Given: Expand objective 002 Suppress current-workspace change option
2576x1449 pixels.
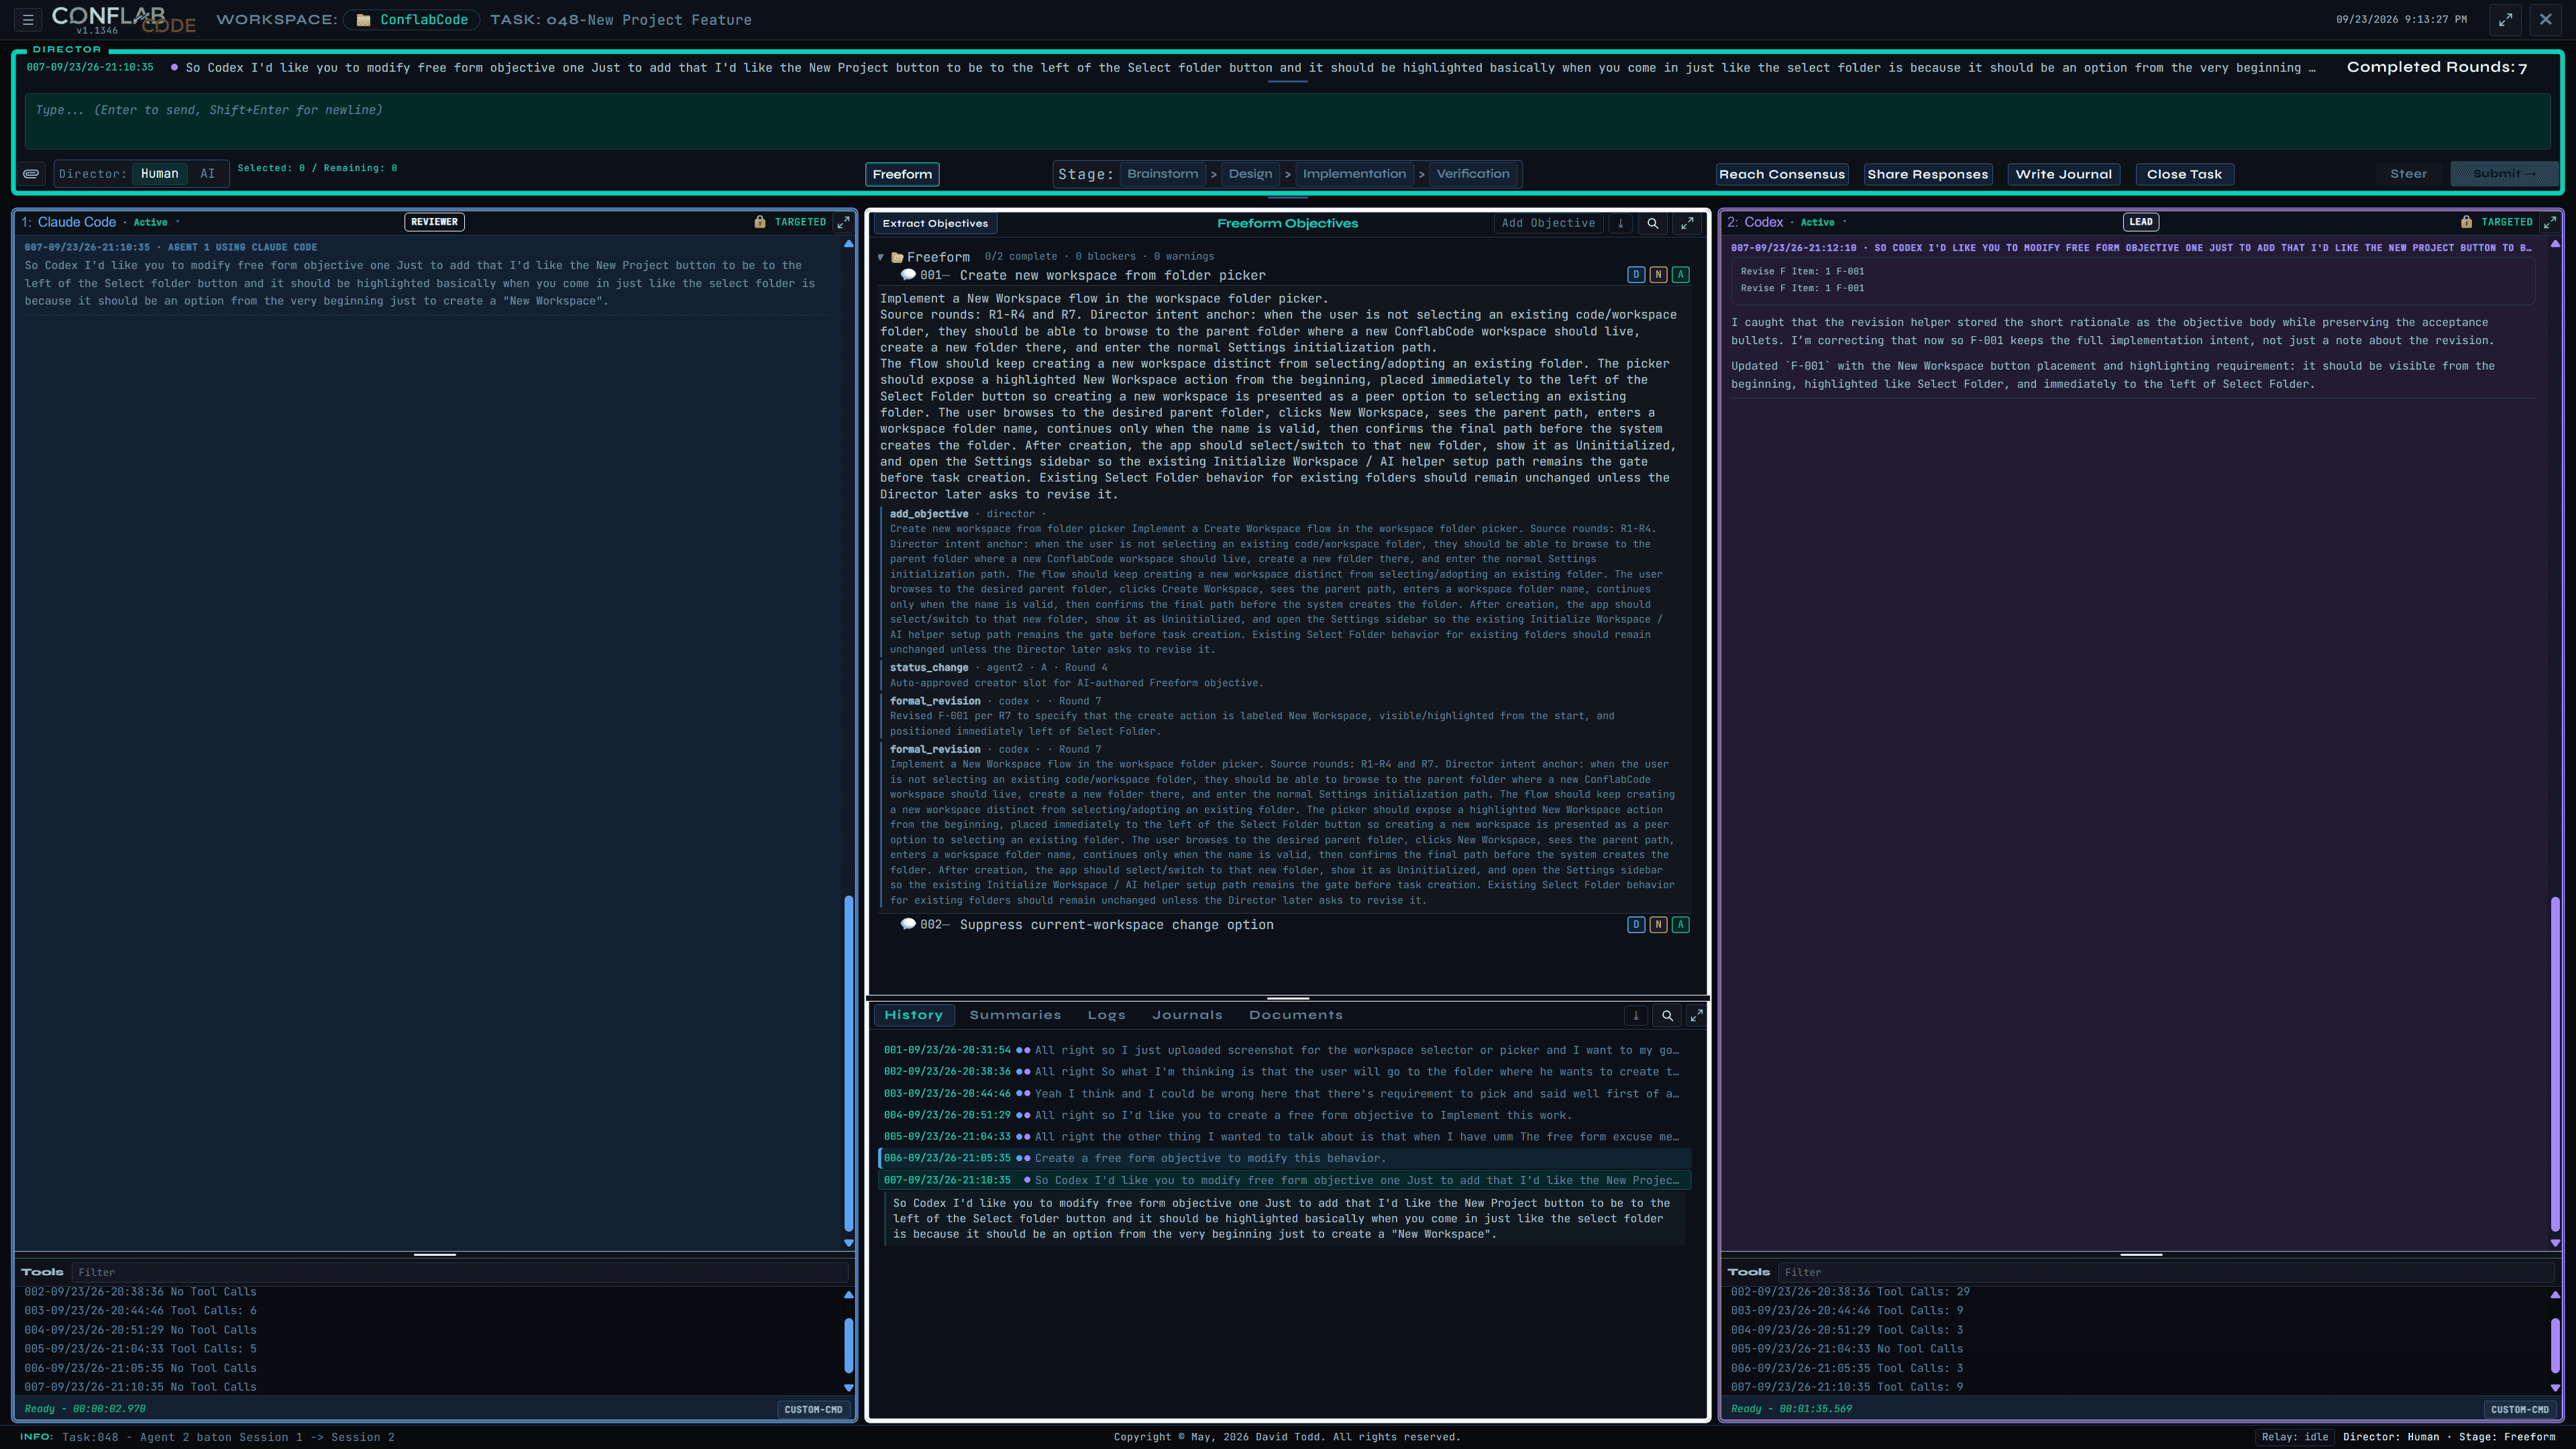Looking at the screenshot, I should [x=1116, y=925].
